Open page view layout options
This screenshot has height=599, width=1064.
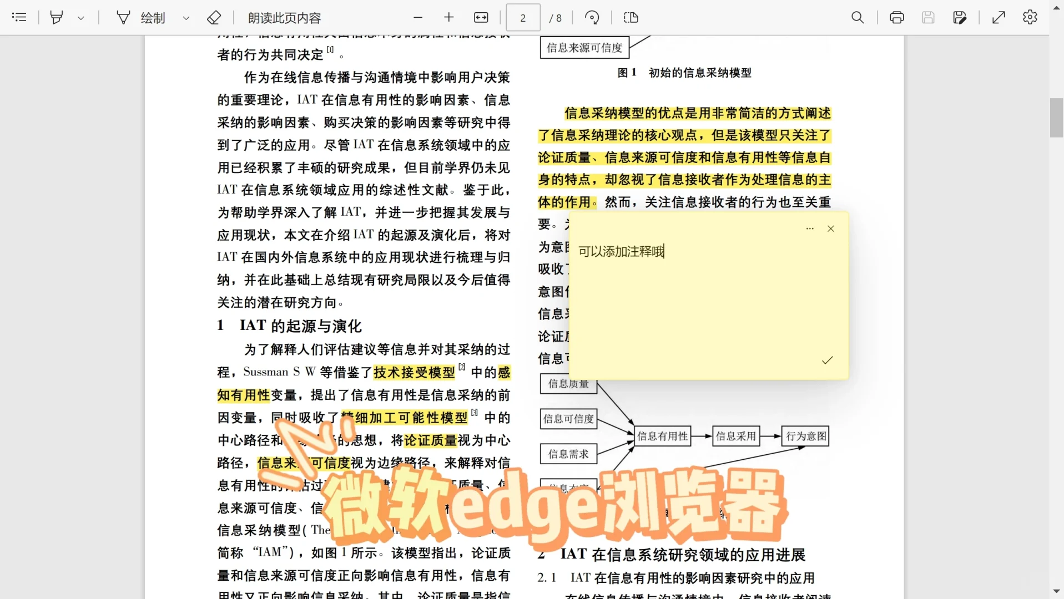(x=631, y=17)
